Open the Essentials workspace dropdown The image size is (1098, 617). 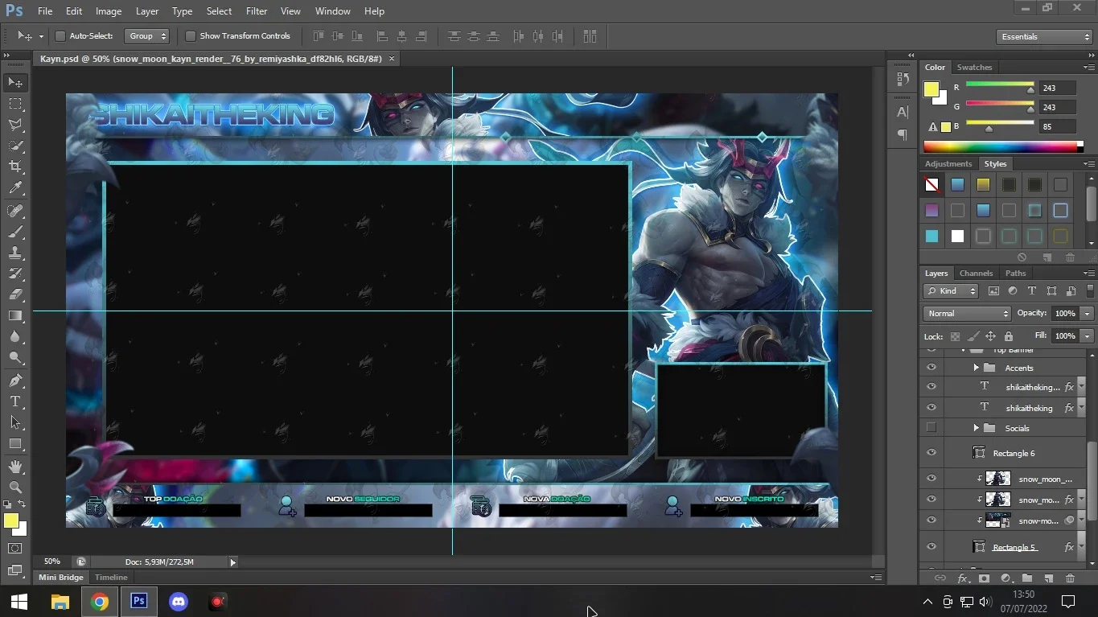click(1044, 37)
